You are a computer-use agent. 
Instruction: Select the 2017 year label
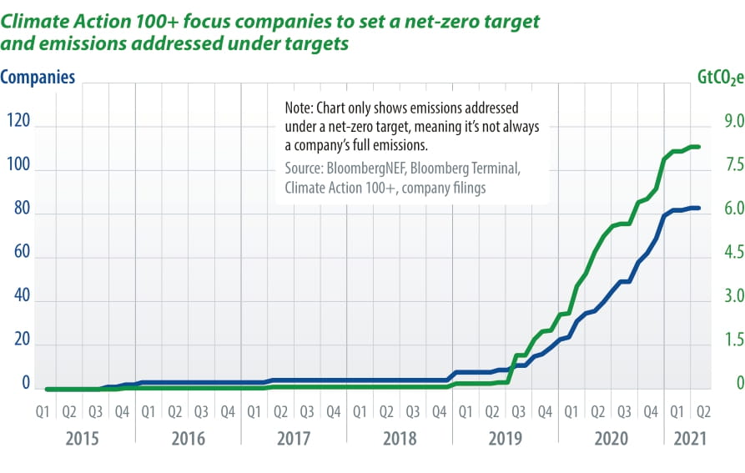click(294, 439)
